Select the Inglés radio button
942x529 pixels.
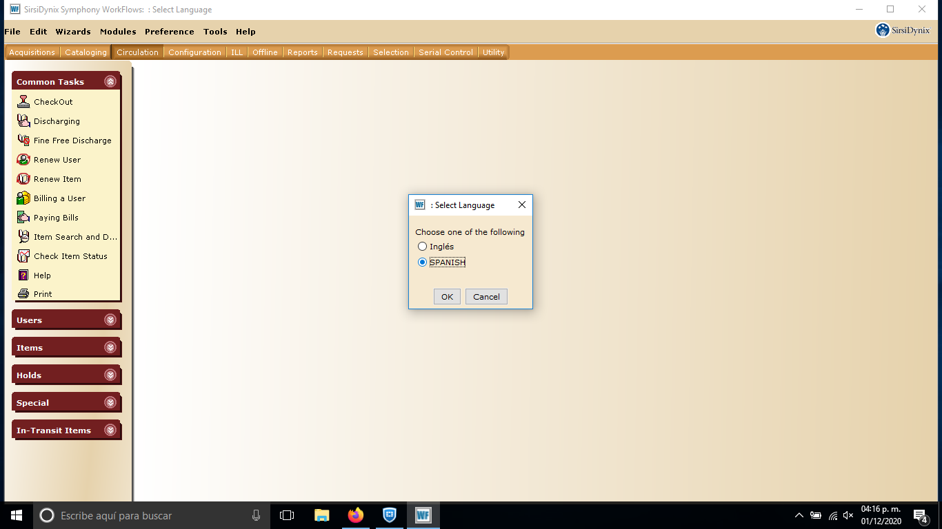[x=423, y=247]
